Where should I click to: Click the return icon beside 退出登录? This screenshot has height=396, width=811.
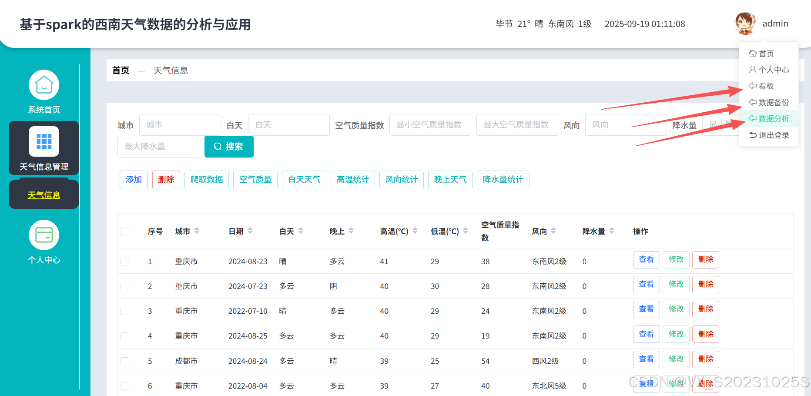pos(753,135)
